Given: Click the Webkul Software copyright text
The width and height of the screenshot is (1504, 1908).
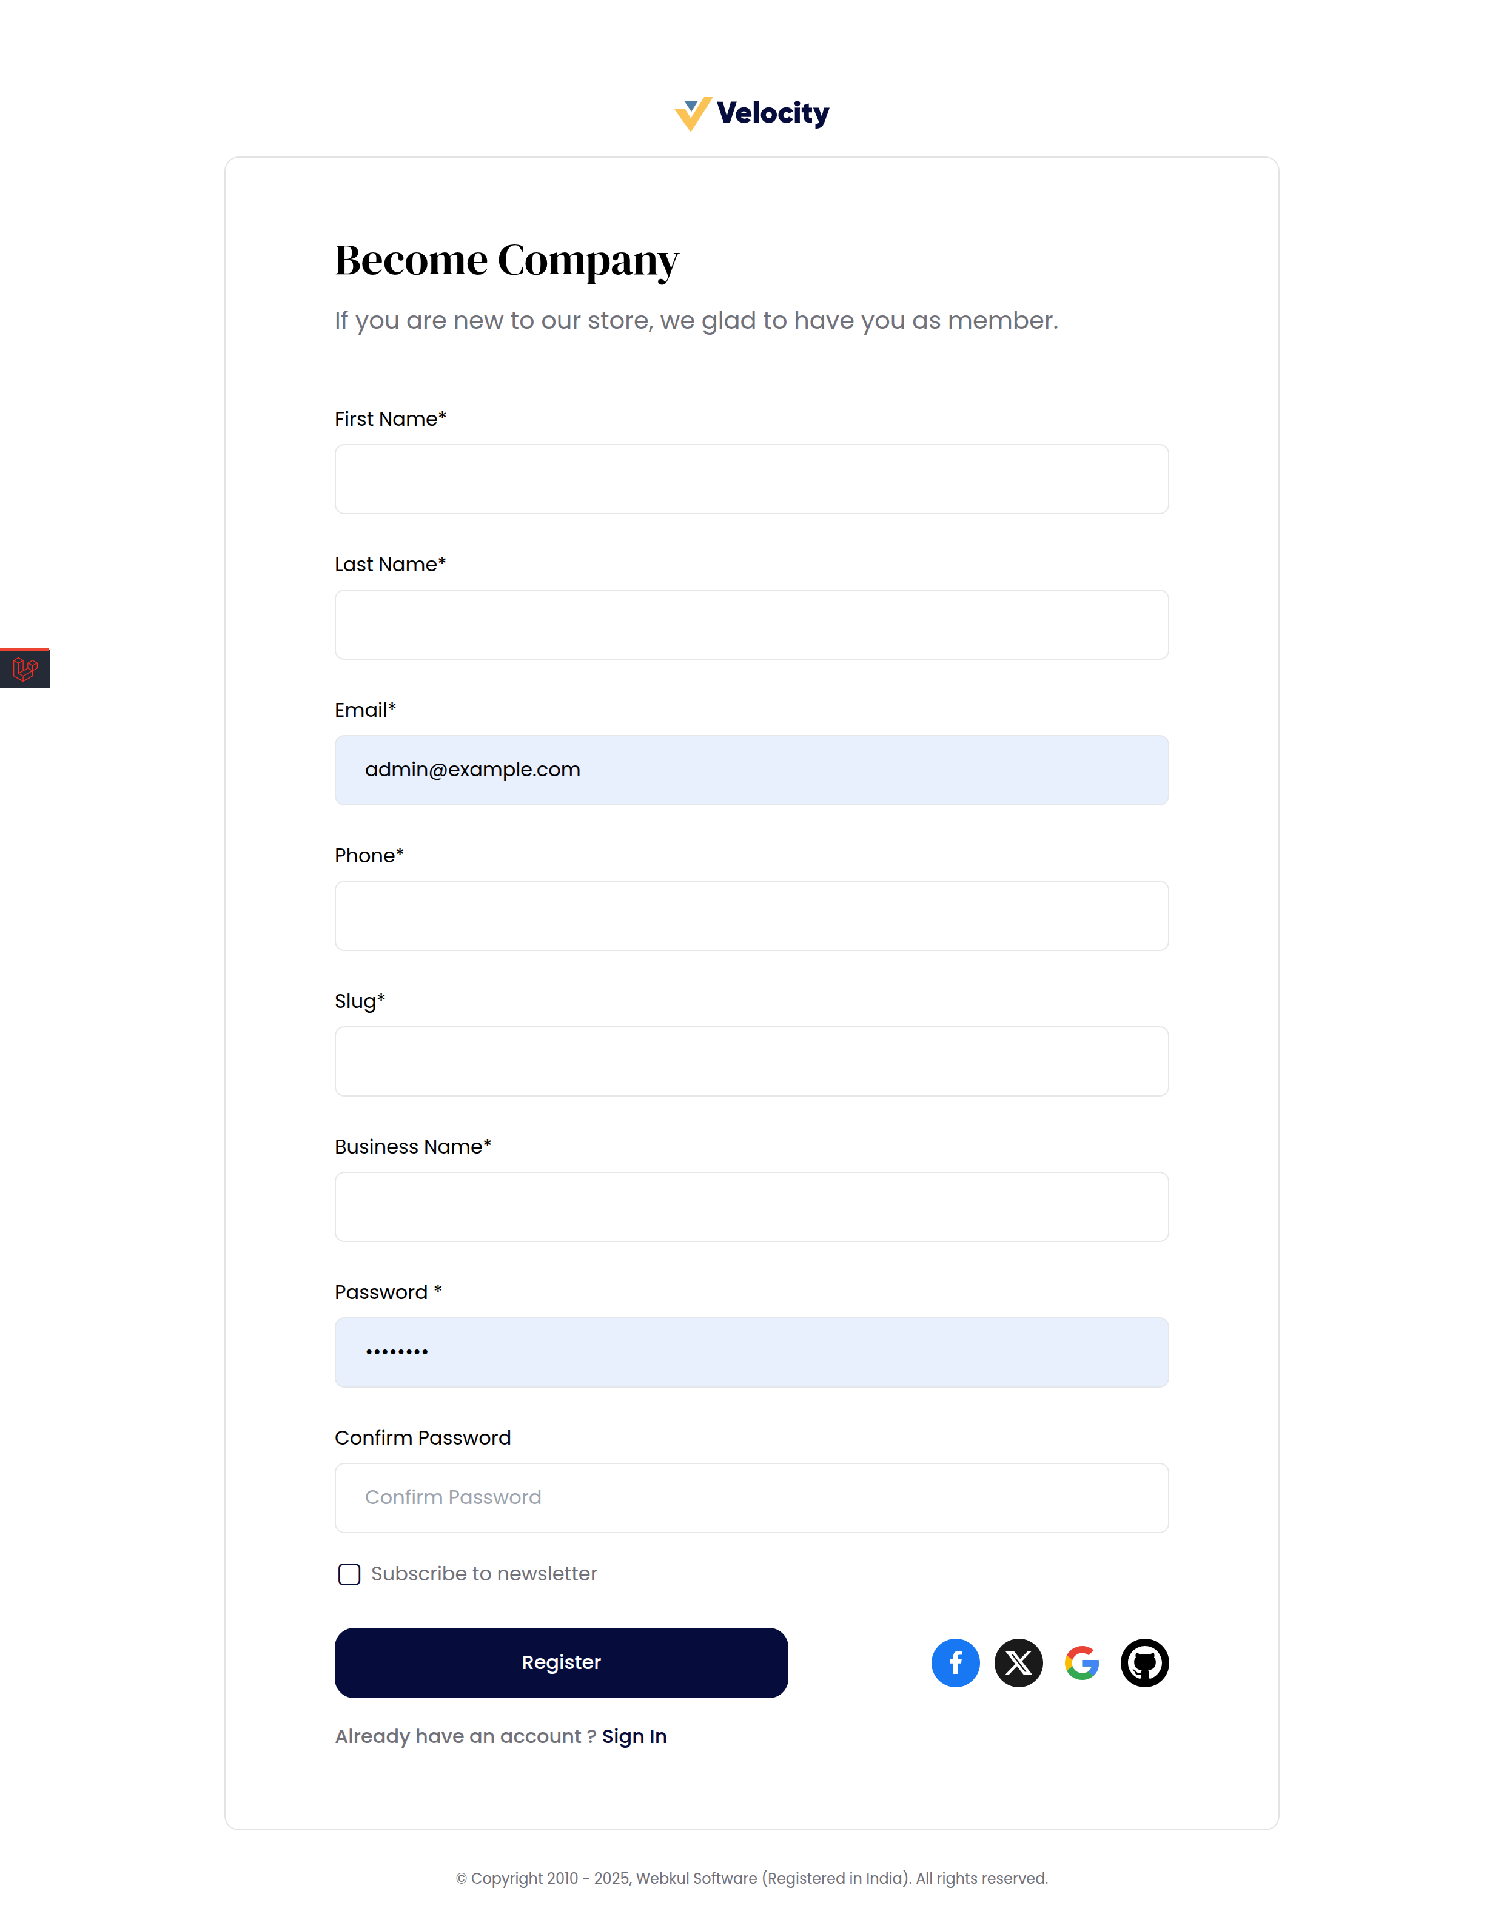Looking at the screenshot, I should 752,1877.
